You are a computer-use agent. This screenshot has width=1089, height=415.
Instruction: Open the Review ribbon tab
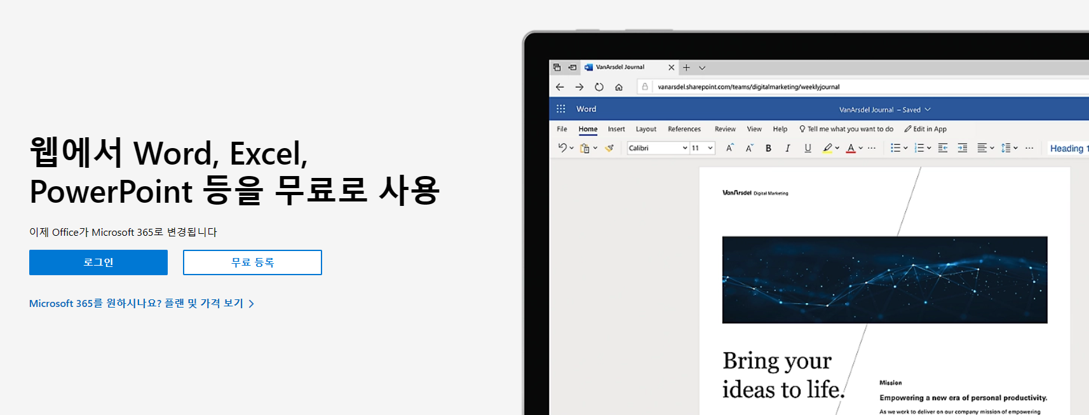tap(725, 129)
